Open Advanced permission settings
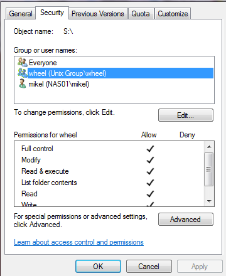 [186, 220]
